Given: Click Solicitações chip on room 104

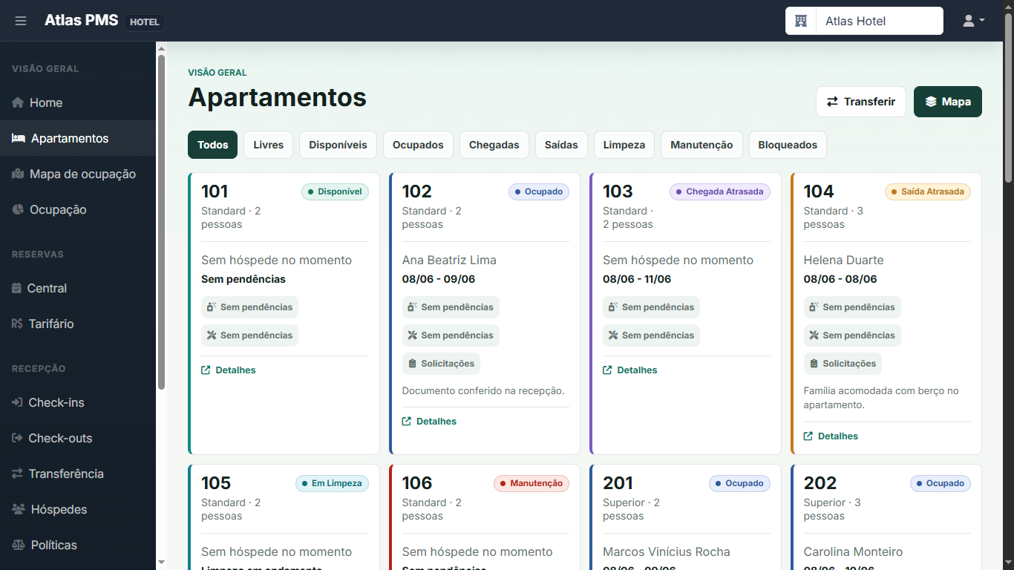Looking at the screenshot, I should 843,364.
